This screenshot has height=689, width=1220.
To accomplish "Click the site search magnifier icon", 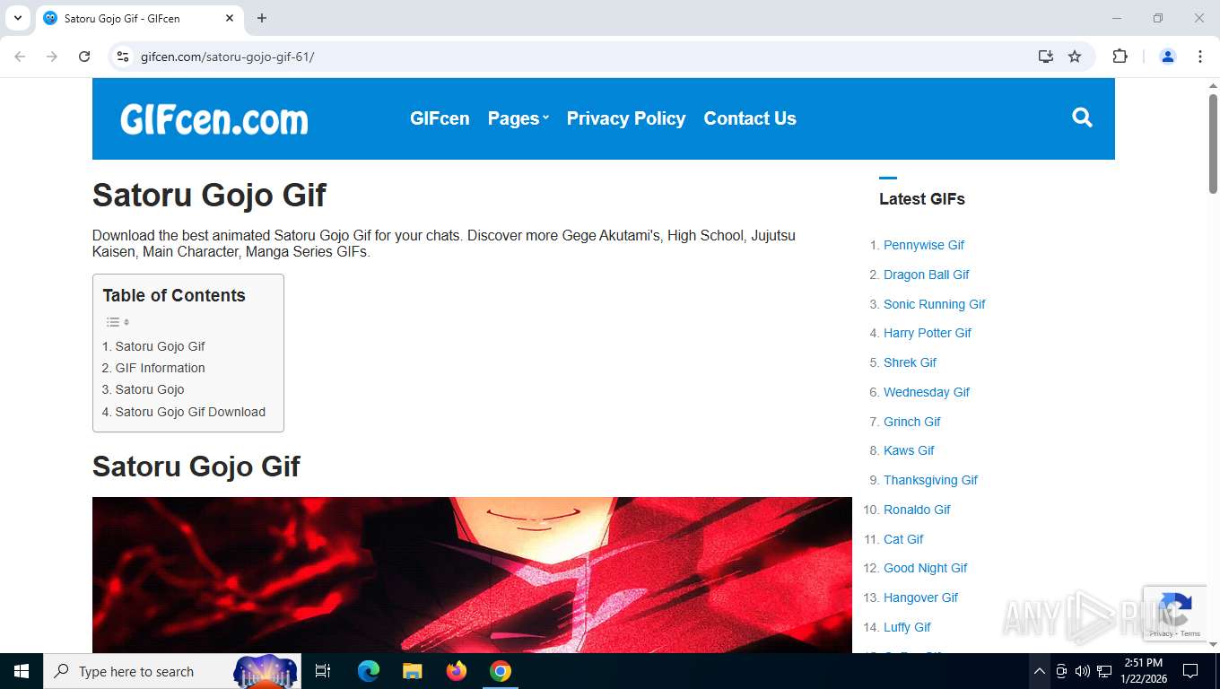I will [x=1082, y=118].
